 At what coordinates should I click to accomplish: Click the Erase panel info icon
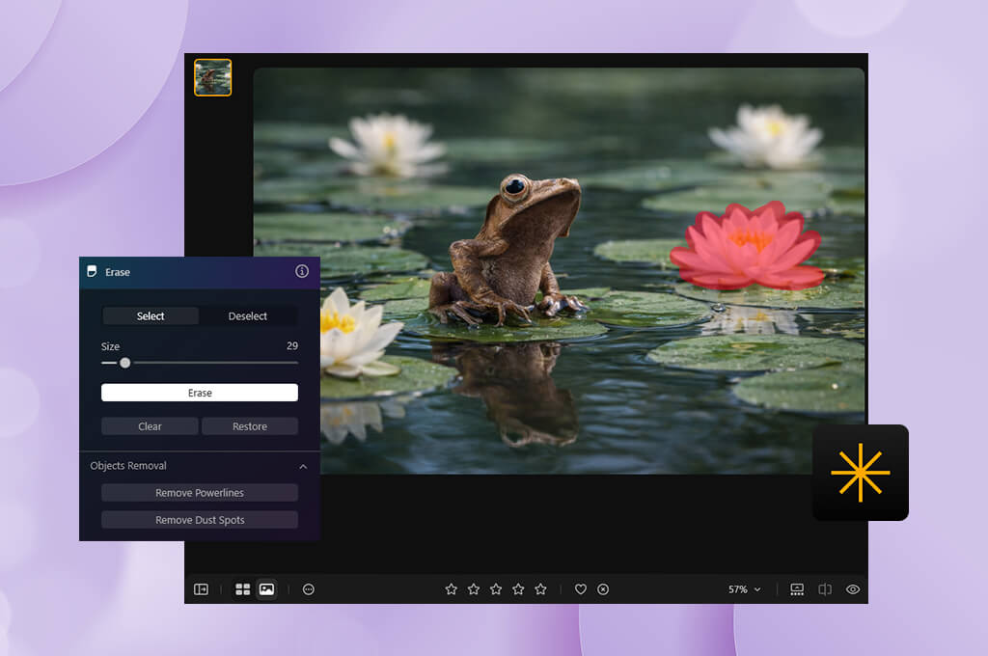tap(302, 271)
